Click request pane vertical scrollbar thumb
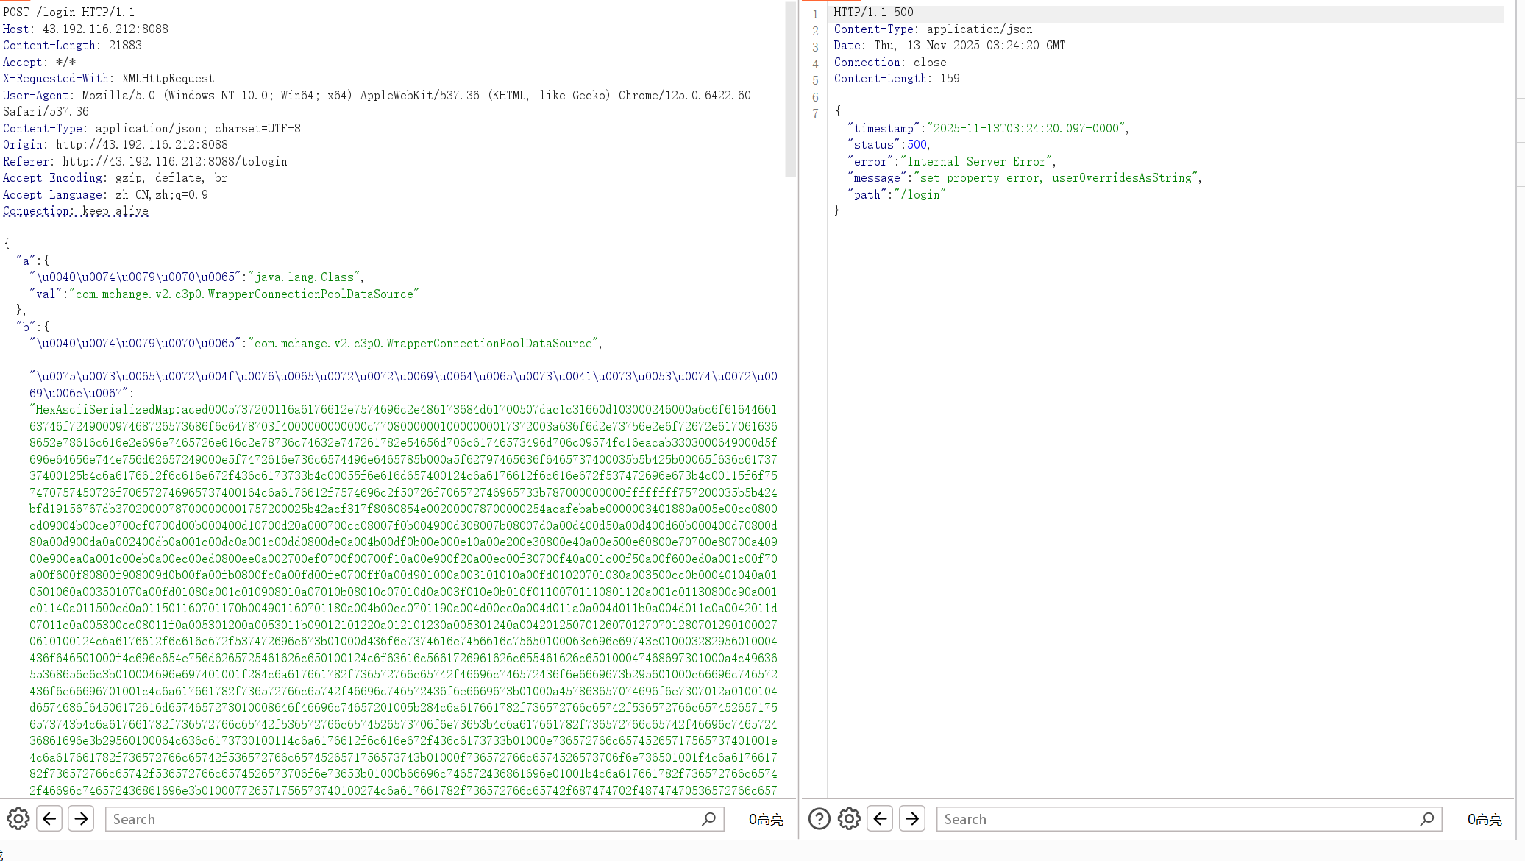Image resolution: width=1525 pixels, height=861 pixels. [791, 88]
